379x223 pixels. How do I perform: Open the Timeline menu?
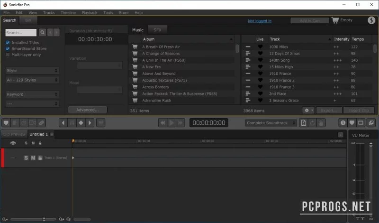tap(68, 13)
